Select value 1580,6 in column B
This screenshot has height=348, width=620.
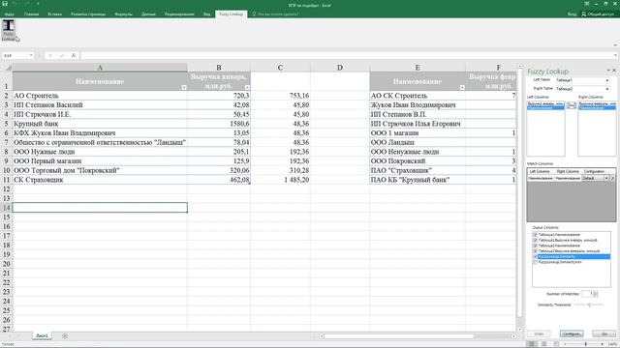pos(219,124)
